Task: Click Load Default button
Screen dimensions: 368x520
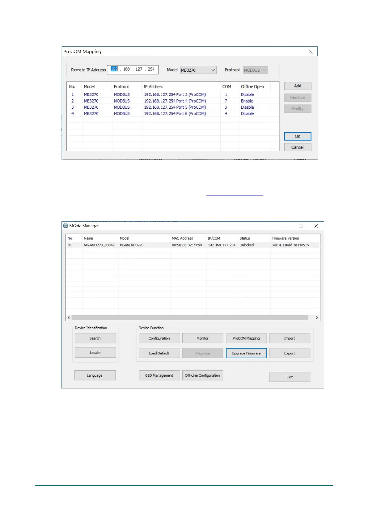Action: [x=159, y=353]
